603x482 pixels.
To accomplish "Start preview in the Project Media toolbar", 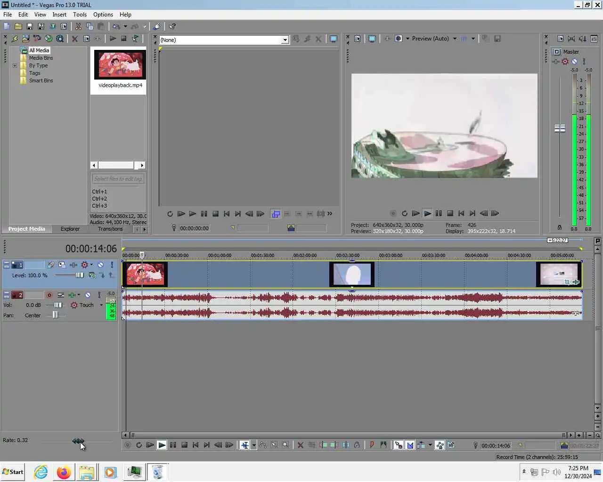I will [113, 39].
